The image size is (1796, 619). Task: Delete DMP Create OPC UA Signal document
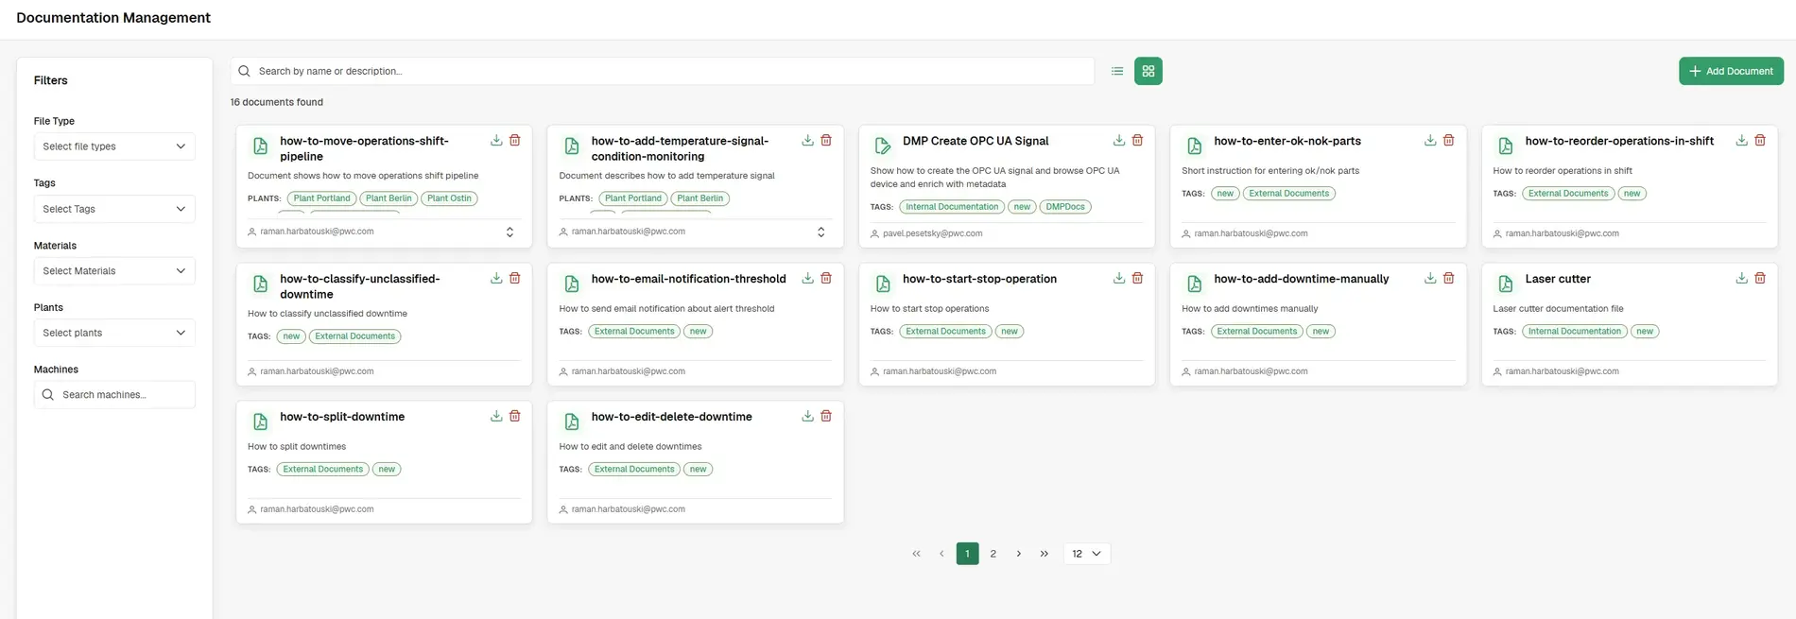click(1137, 140)
